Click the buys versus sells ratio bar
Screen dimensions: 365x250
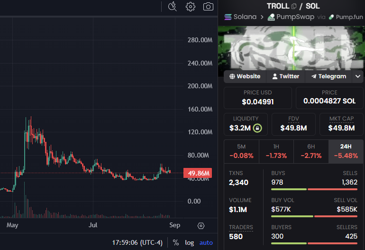pyautogui.click(x=314, y=189)
